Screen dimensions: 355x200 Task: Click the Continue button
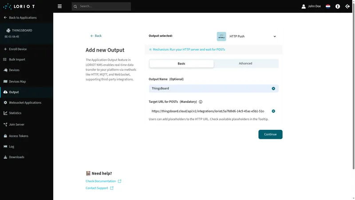click(270, 135)
